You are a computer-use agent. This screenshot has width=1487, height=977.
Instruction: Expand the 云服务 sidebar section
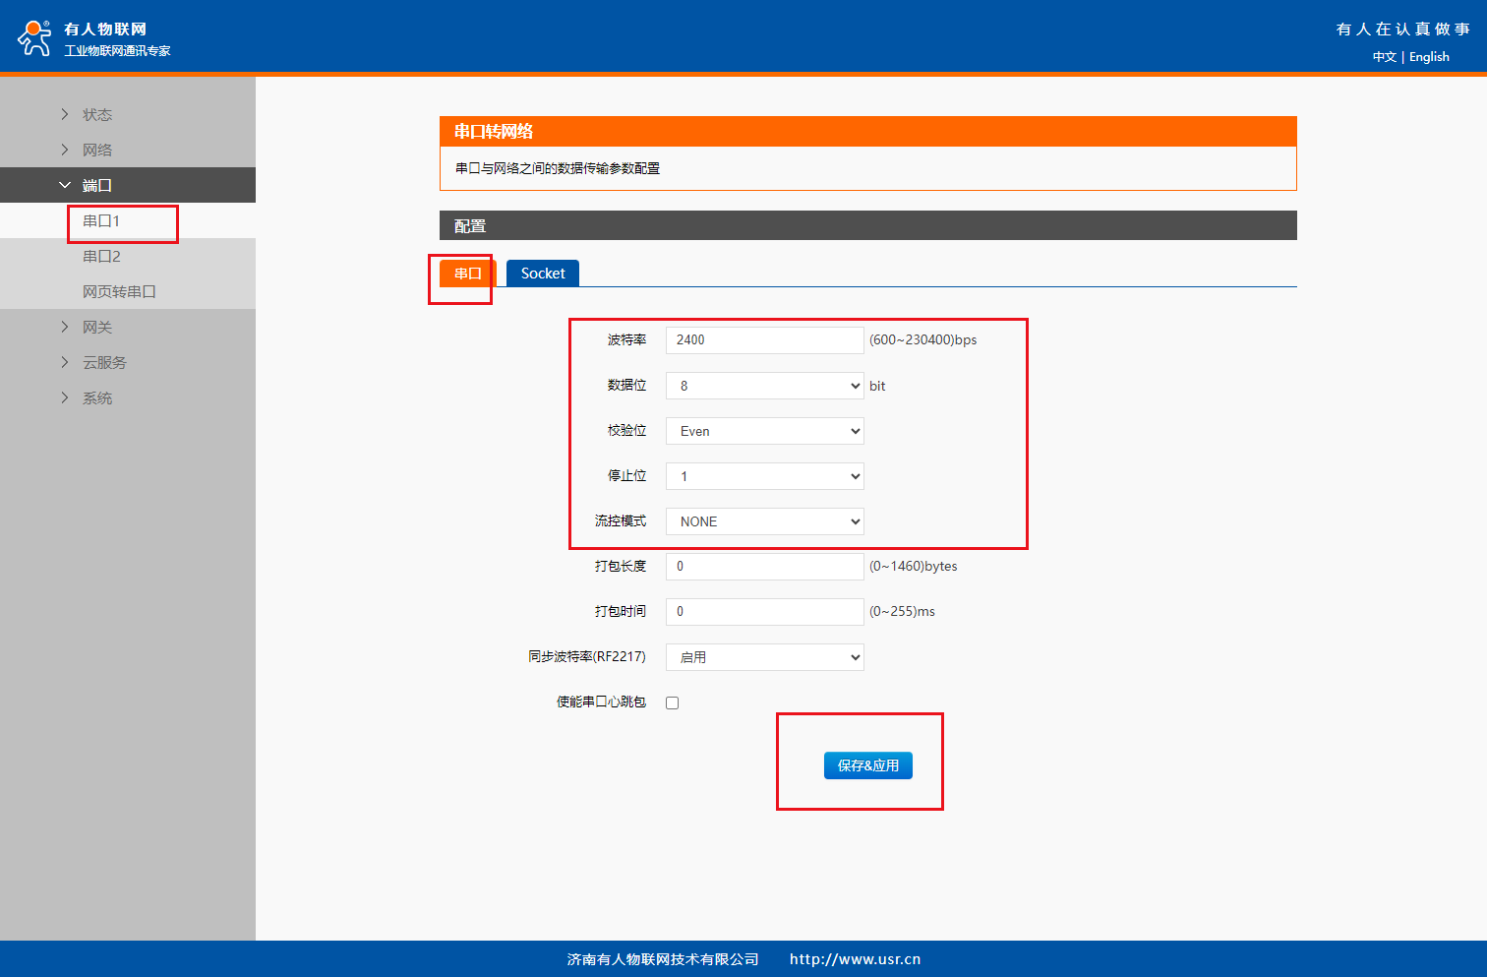click(103, 362)
